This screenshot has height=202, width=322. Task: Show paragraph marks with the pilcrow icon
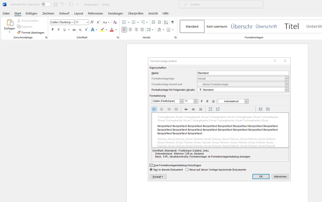tap(172, 22)
